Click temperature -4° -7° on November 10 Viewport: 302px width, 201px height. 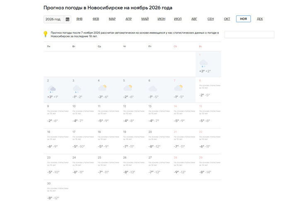coord(78,121)
